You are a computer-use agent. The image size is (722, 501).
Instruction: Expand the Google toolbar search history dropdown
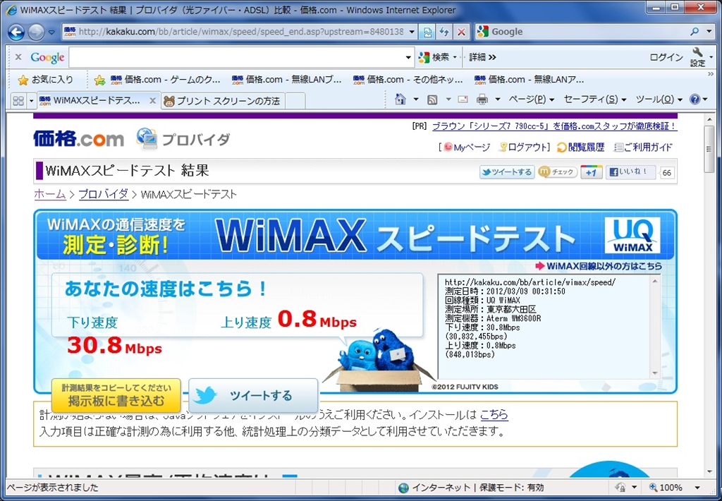tap(408, 58)
